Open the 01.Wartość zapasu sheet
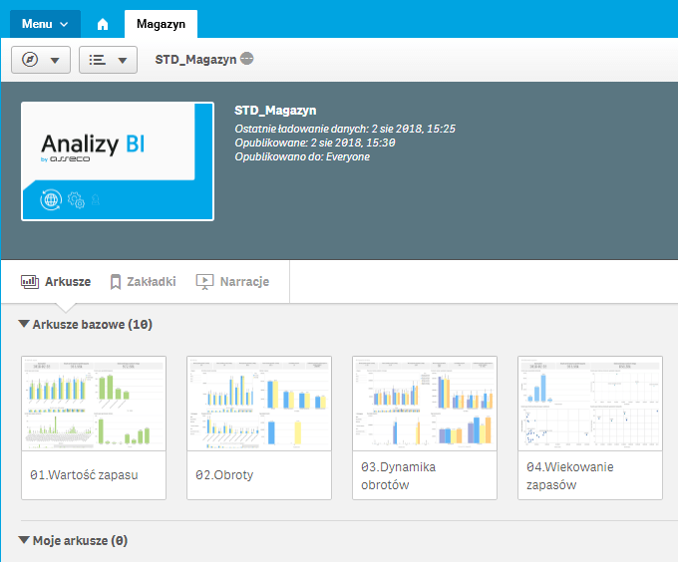 [x=94, y=427]
